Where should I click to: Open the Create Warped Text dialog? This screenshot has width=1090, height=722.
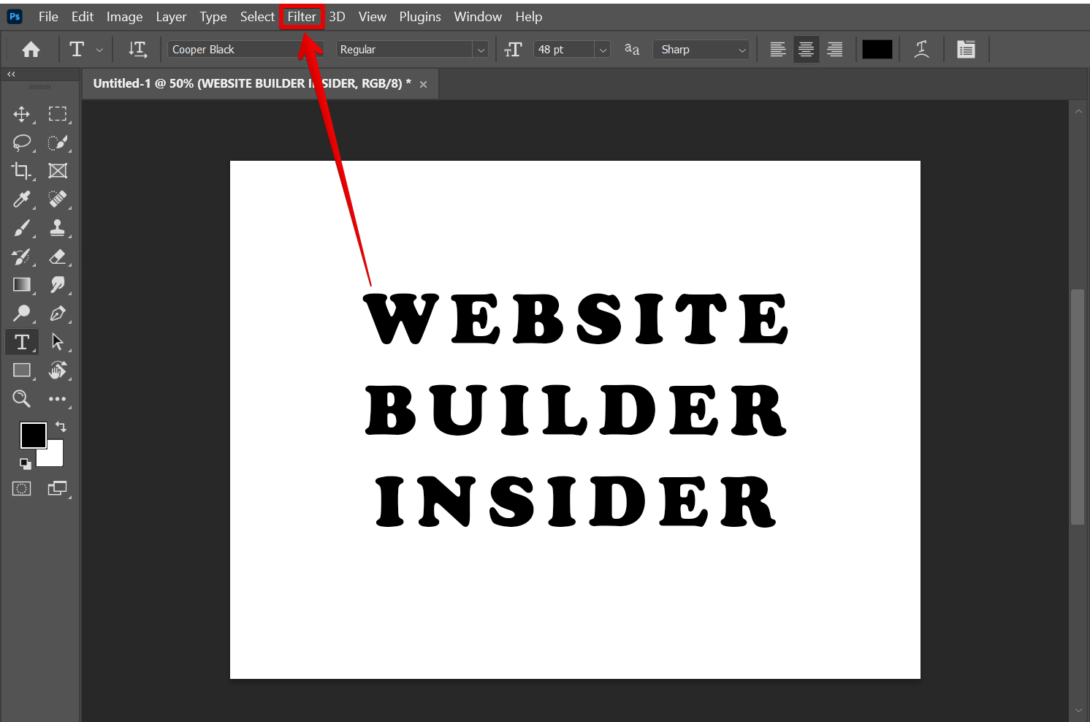click(921, 49)
